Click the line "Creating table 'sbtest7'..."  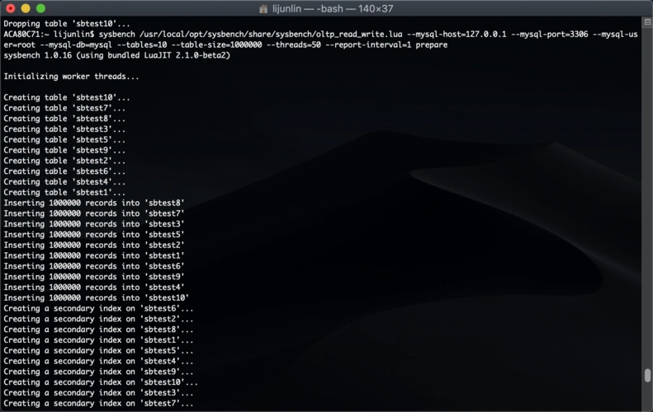[x=64, y=108]
